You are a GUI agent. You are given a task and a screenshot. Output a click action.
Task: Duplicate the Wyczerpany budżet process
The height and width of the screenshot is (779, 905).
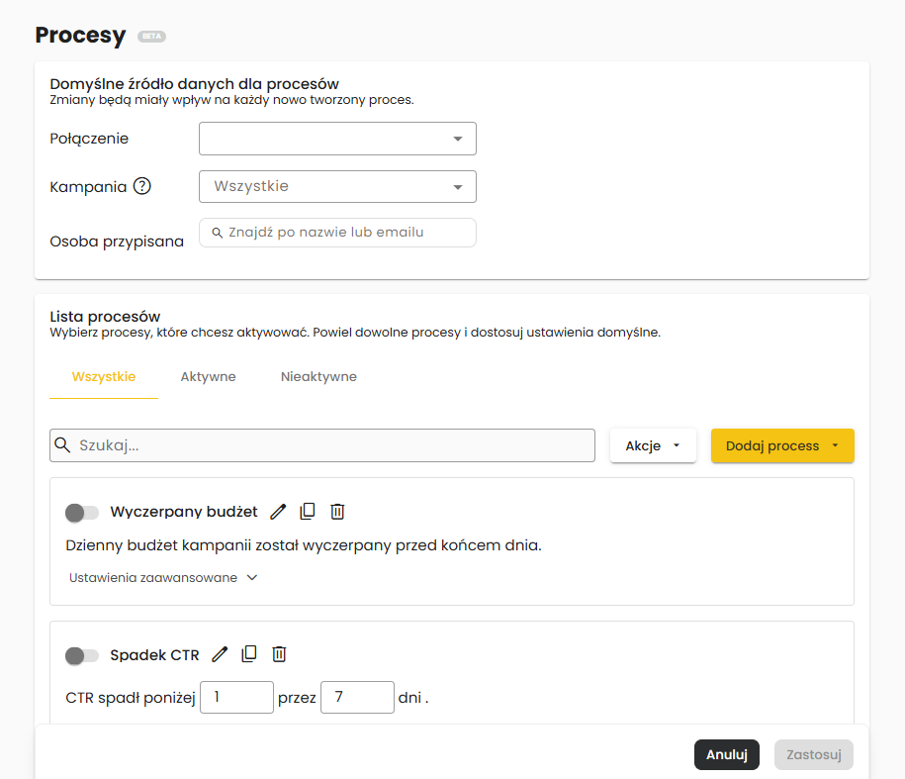coord(308,512)
